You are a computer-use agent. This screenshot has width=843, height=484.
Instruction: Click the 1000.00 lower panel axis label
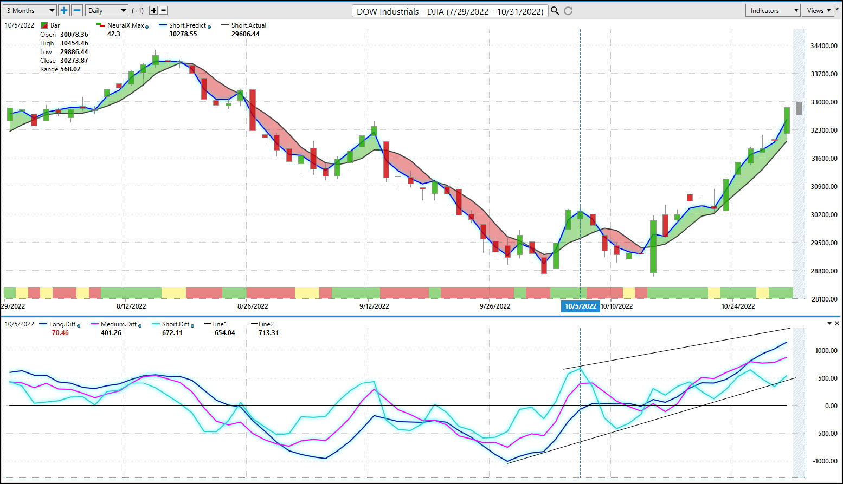(826, 350)
